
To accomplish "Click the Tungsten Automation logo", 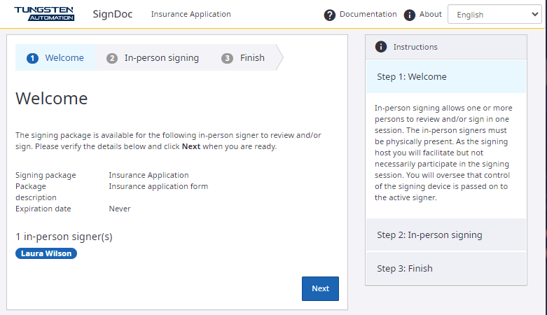I will pyautogui.click(x=43, y=13).
